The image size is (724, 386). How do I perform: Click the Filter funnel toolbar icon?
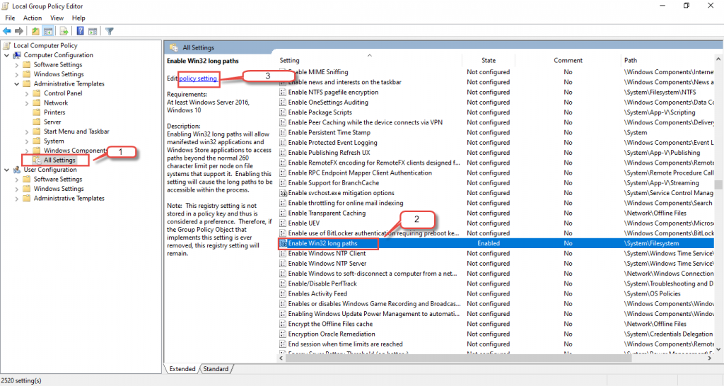[x=110, y=31]
